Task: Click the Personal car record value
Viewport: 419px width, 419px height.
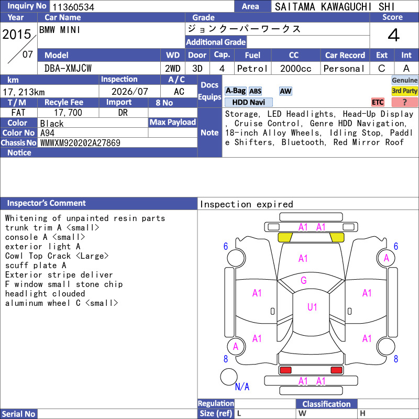Action: point(344,69)
